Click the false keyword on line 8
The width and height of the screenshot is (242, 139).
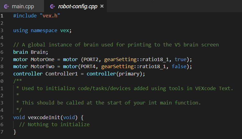[179, 66]
